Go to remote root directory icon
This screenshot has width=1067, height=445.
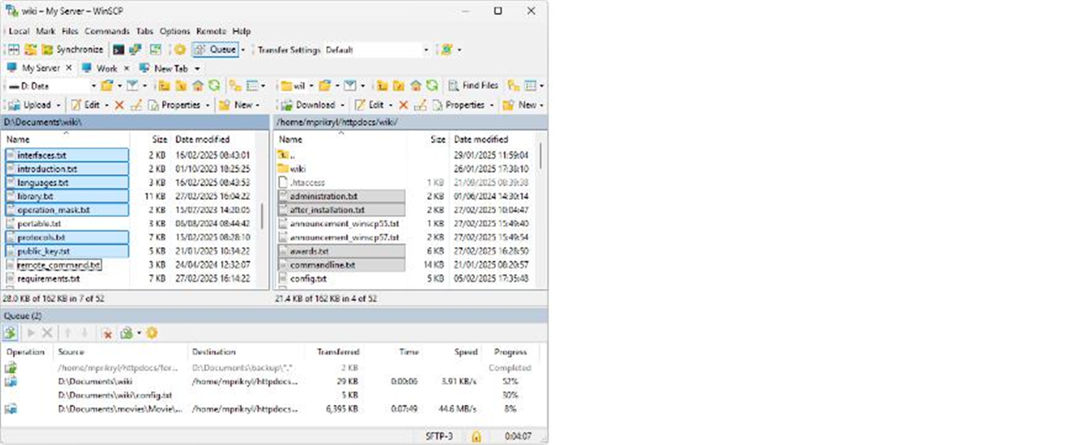pyautogui.click(x=399, y=86)
